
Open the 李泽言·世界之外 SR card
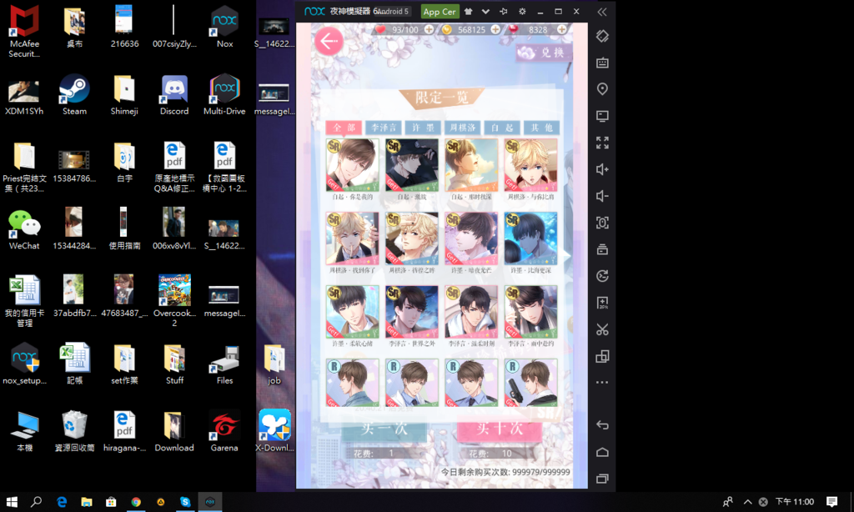pyautogui.click(x=412, y=312)
